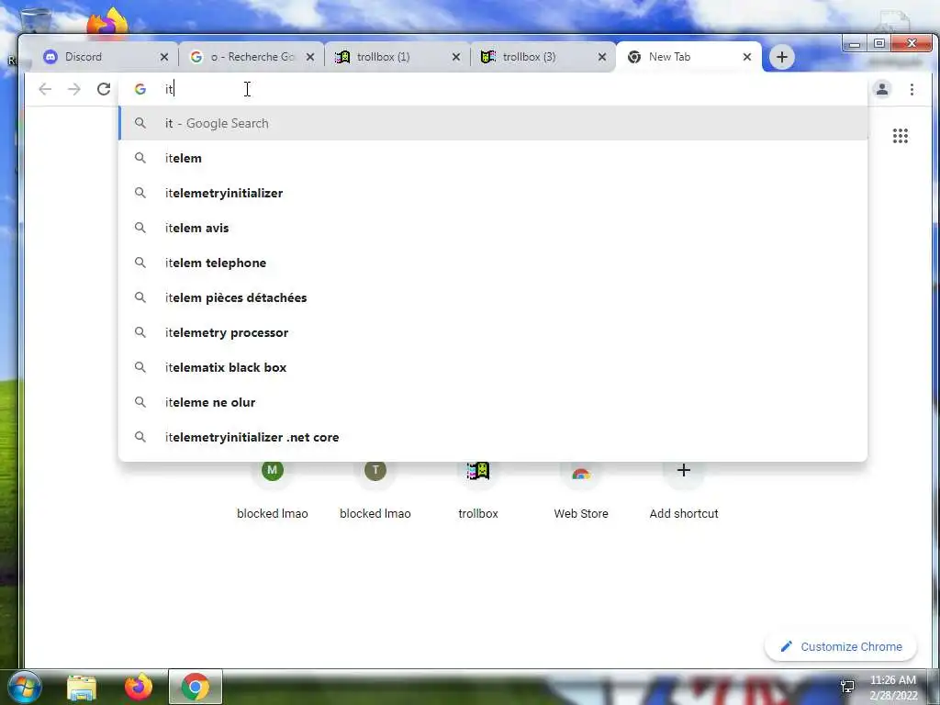Close the Discord tab
This screenshot has height=705, width=940.
pyautogui.click(x=163, y=57)
